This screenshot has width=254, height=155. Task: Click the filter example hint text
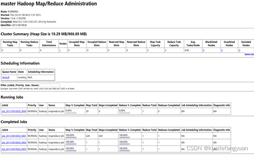[37, 89]
